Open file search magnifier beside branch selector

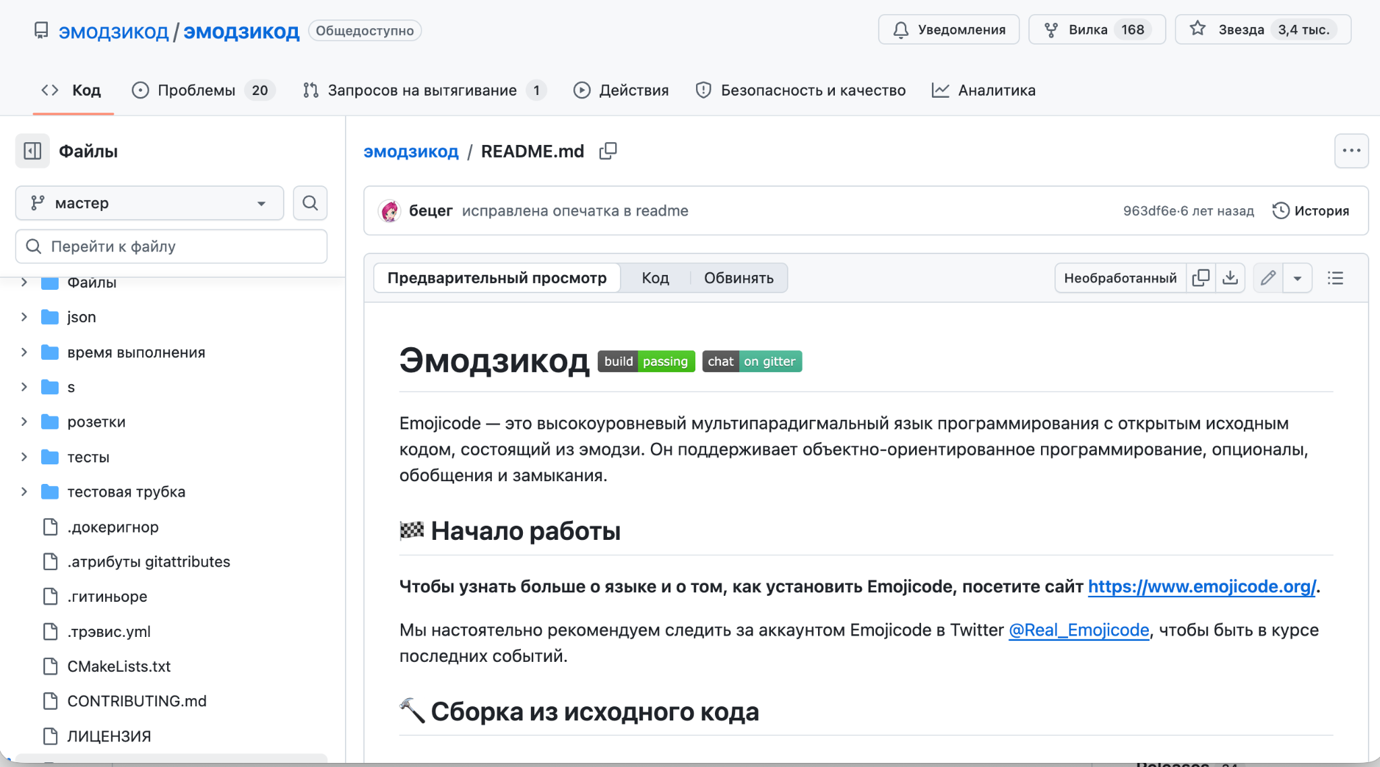pyautogui.click(x=310, y=203)
